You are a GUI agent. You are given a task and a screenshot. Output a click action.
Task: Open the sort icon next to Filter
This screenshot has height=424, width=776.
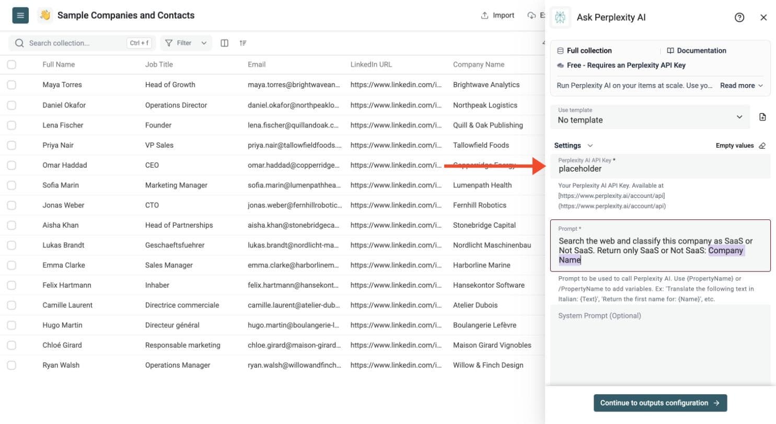(x=243, y=43)
